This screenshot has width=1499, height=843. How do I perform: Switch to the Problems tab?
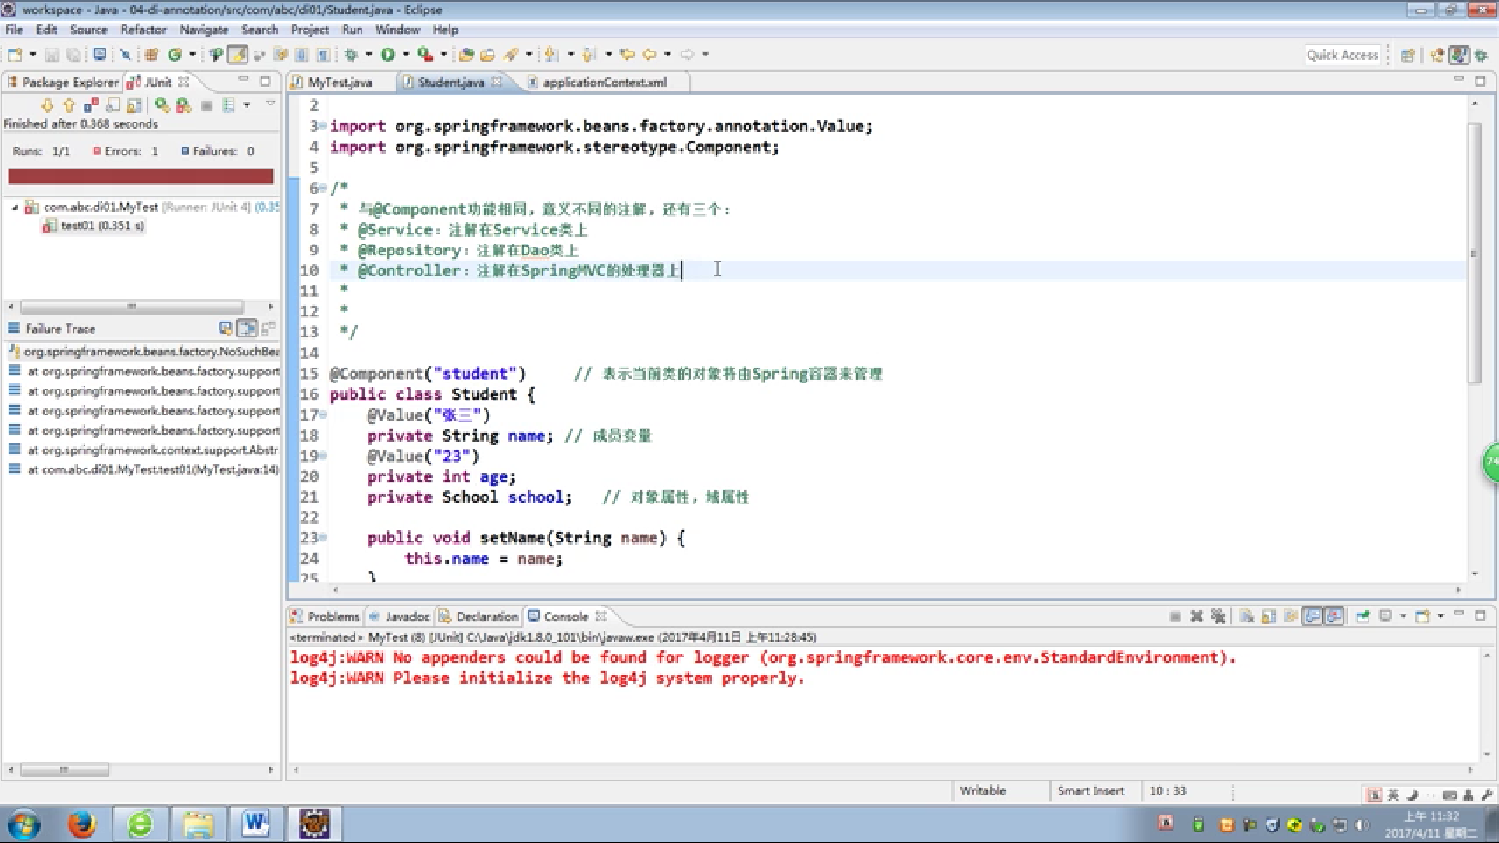click(326, 616)
